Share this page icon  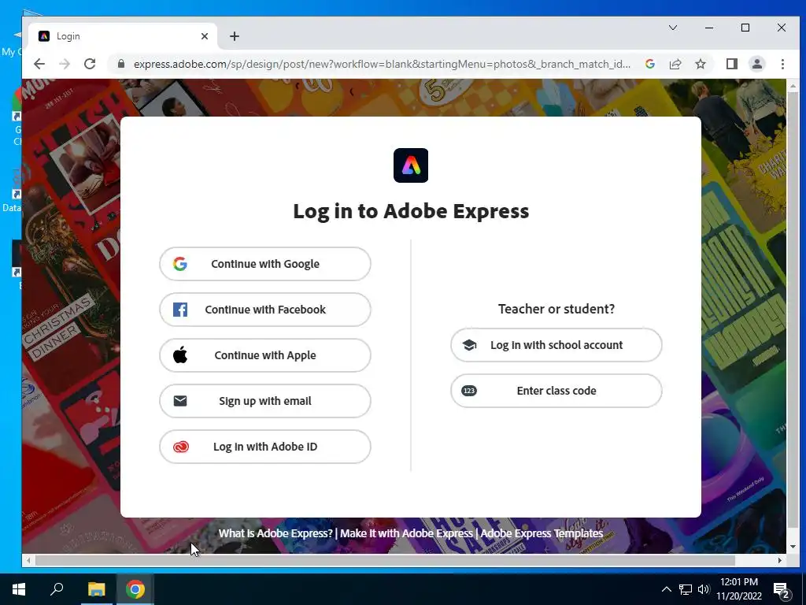point(675,64)
